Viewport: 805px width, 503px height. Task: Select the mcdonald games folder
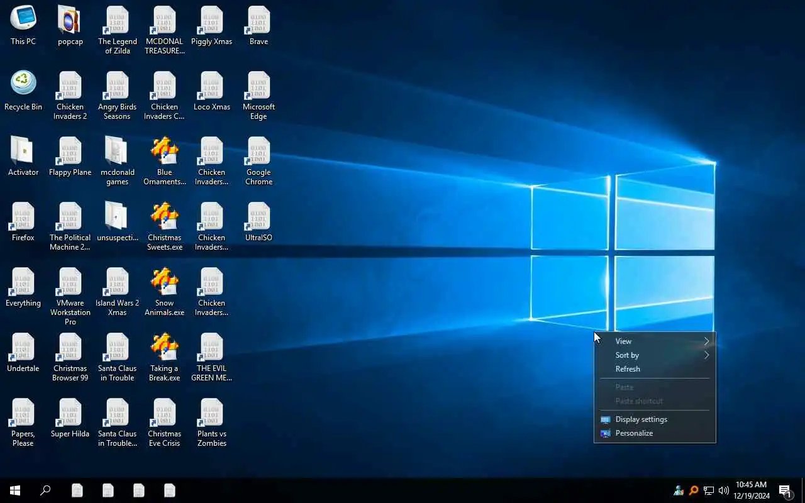[x=118, y=161]
